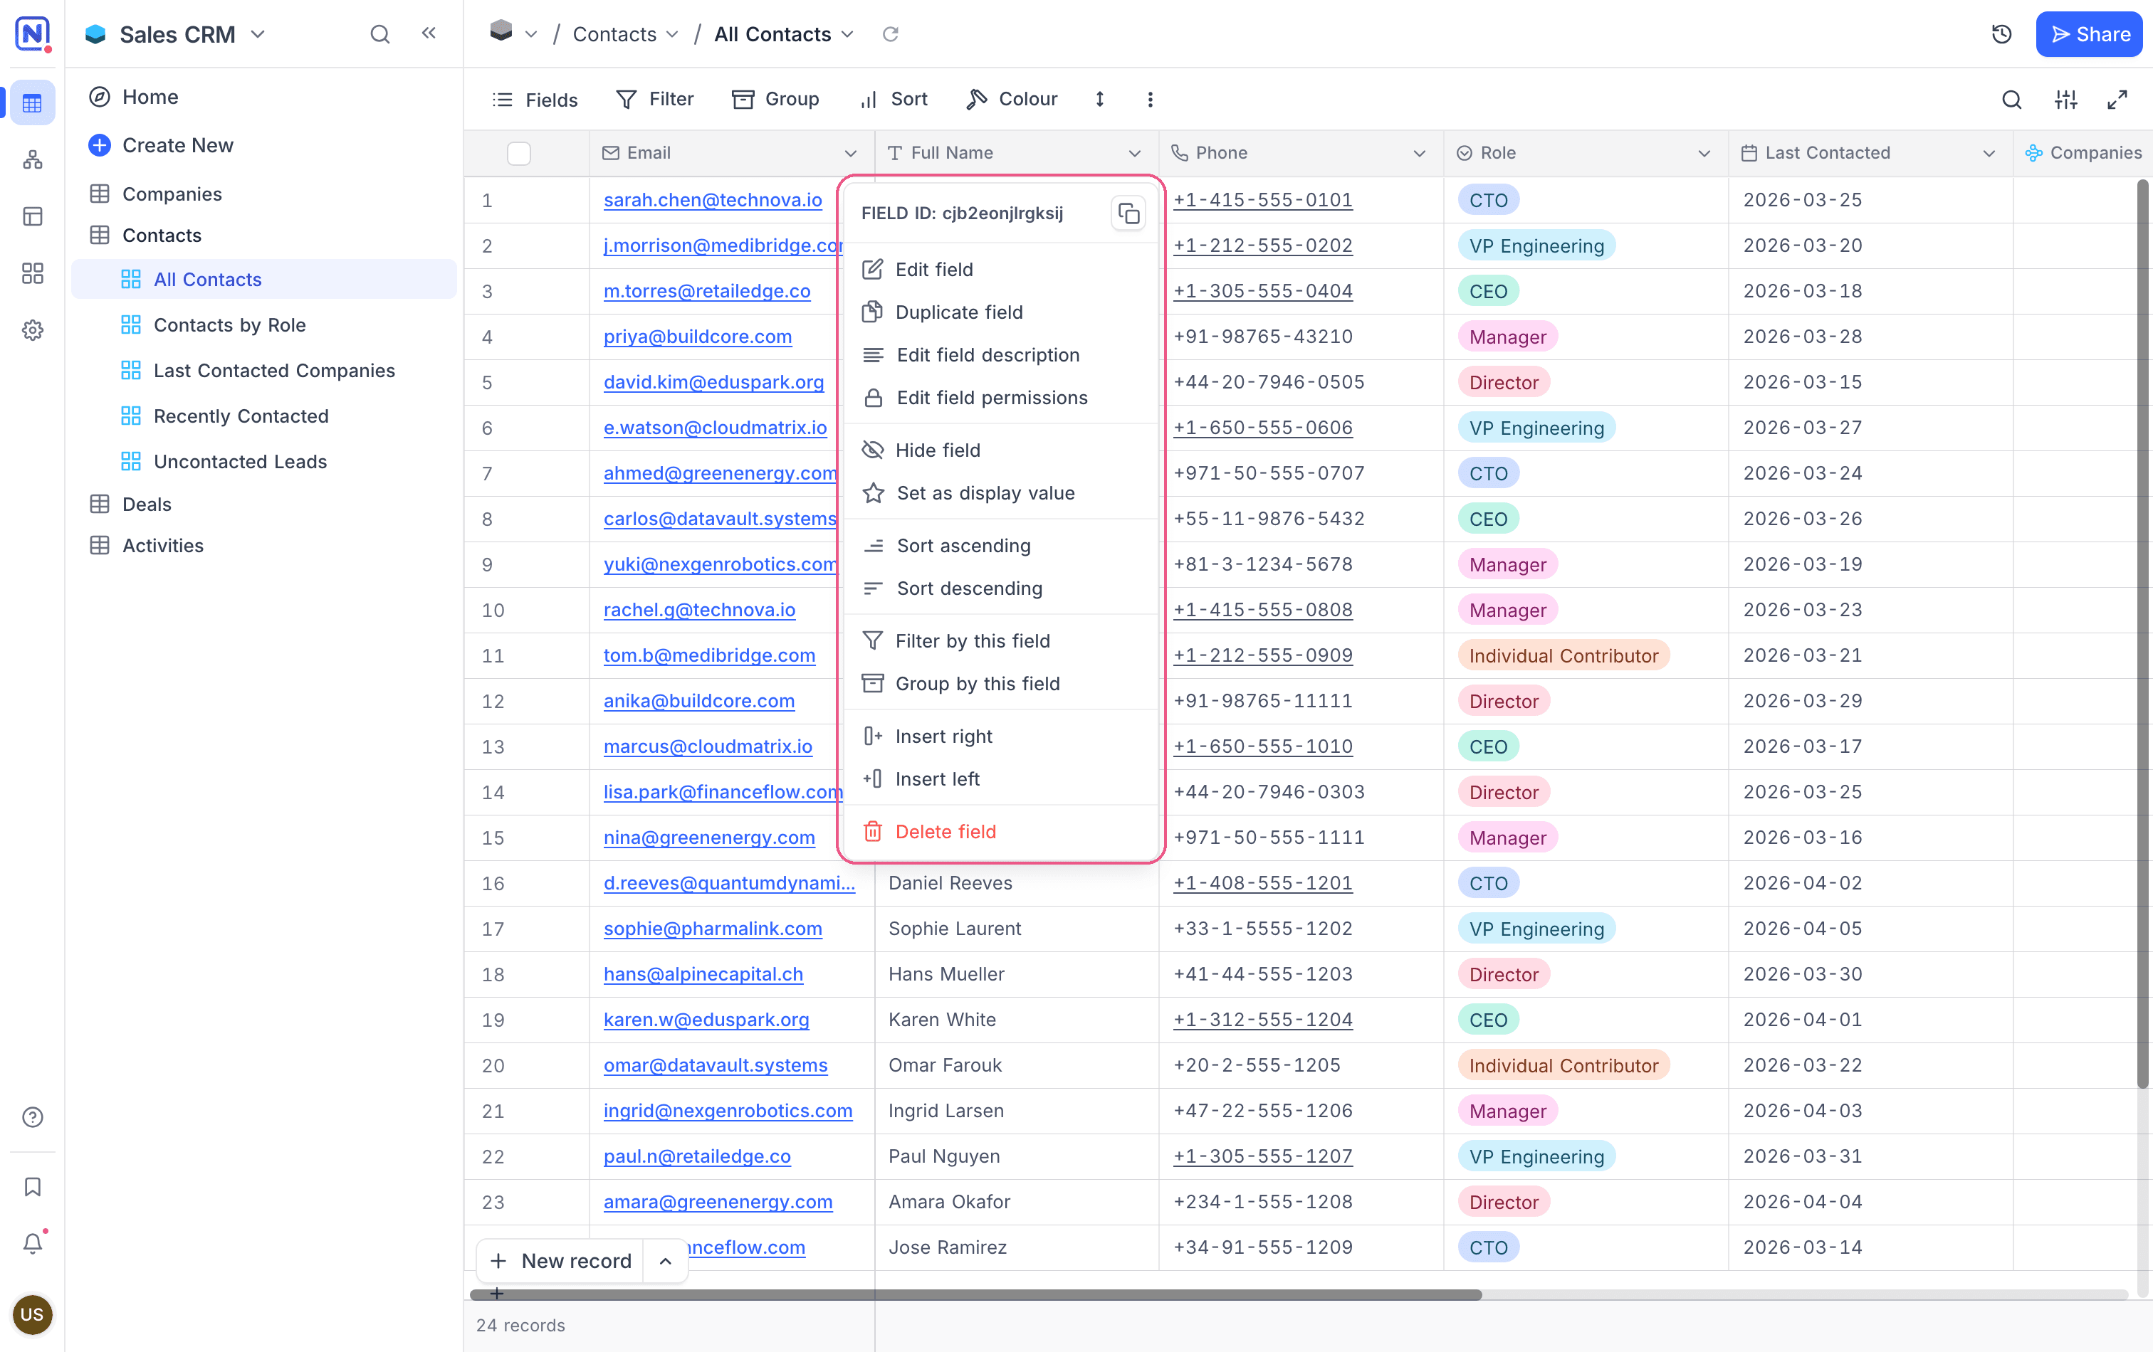Open the view settings sliders icon
Viewport: 2153px width, 1352px height.
[x=2065, y=99]
